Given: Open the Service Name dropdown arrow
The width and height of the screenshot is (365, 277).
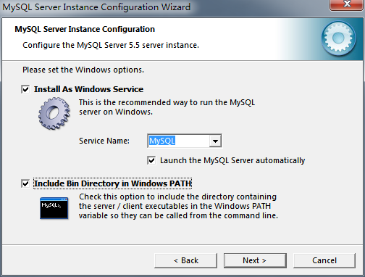Looking at the screenshot, I should point(215,141).
